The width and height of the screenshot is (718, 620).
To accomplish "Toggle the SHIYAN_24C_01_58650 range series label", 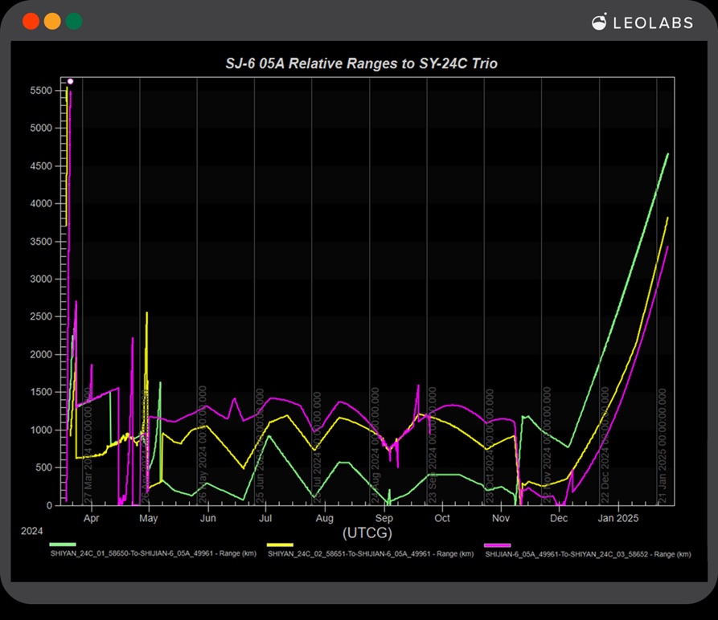I will 153,554.
